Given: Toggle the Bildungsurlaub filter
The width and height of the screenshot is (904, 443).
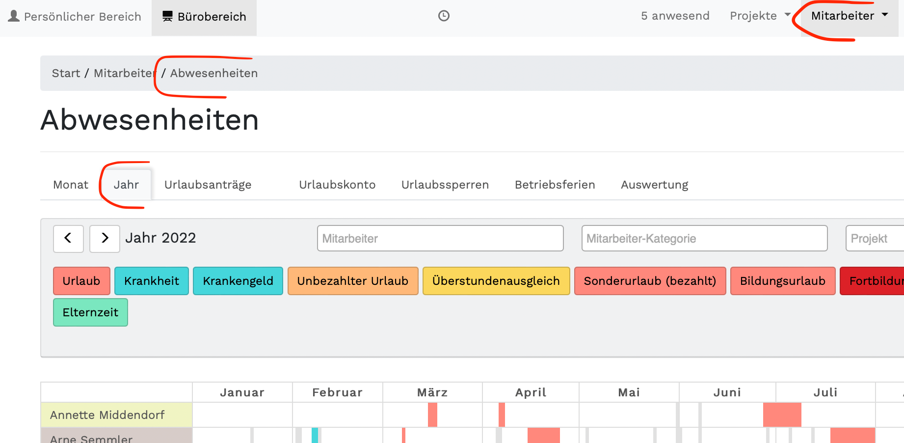Looking at the screenshot, I should click(x=783, y=281).
